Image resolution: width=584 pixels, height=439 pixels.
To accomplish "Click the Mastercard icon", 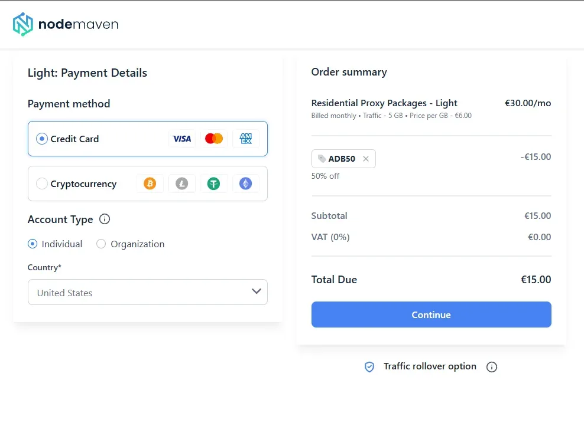I will click(x=214, y=139).
